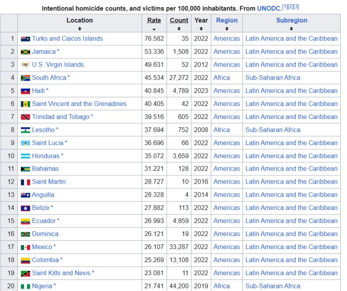Click the Saint Martin flag icon

[x=26, y=182]
